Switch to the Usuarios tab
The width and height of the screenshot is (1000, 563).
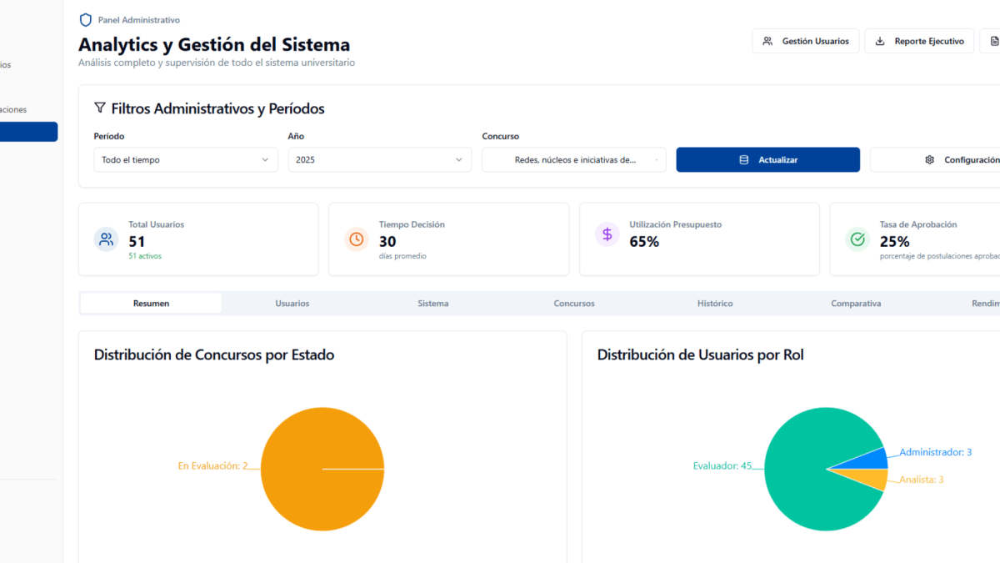[292, 304]
